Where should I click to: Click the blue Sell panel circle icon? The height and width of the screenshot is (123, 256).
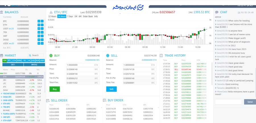point(108,56)
